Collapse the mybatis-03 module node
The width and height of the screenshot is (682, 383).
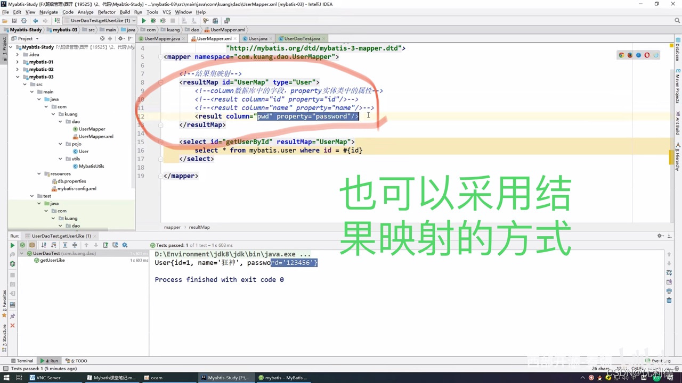pos(18,77)
